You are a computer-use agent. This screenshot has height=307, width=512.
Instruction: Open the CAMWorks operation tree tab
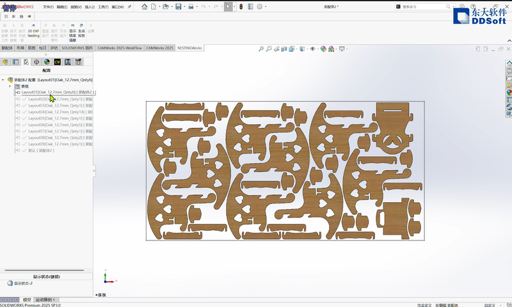[x=68, y=62]
